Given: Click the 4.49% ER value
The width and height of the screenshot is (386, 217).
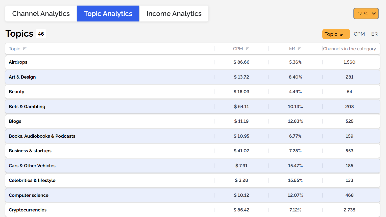Looking at the screenshot, I should (x=295, y=92).
